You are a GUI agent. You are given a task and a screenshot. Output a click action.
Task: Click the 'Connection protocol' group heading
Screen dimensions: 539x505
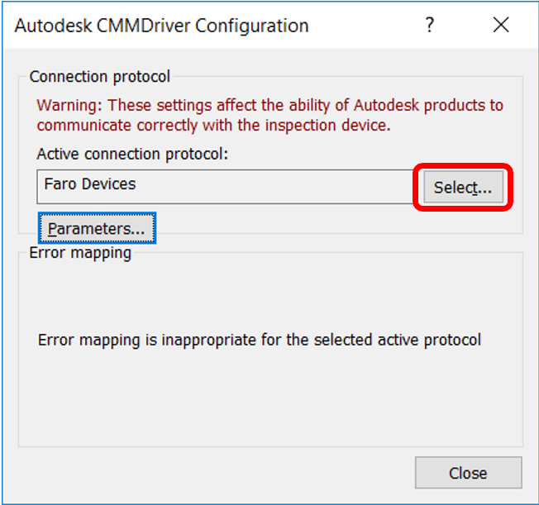[99, 77]
